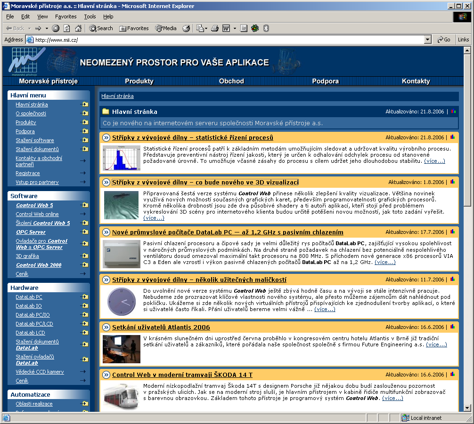Expand the Mail button dropdown arrow
474x424 pixels.
pyautogui.click(x=206, y=28)
